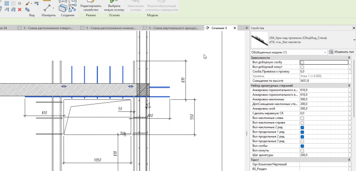Click the Режим panel label
Image resolution: width=356 pixels, height=171 pixels.
90,15
